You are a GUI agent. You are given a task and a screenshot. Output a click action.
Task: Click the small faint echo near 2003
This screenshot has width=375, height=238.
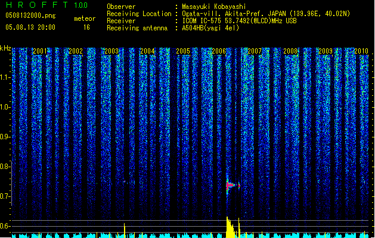point(125,182)
